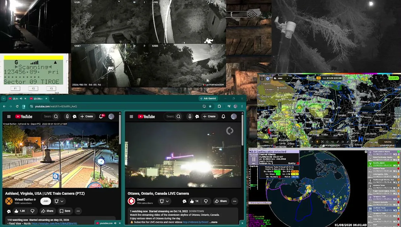Open the DestC channel name
Screen dimensions: 401x227
tap(141, 200)
